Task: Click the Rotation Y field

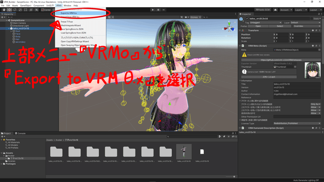Action: (x=298, y=38)
